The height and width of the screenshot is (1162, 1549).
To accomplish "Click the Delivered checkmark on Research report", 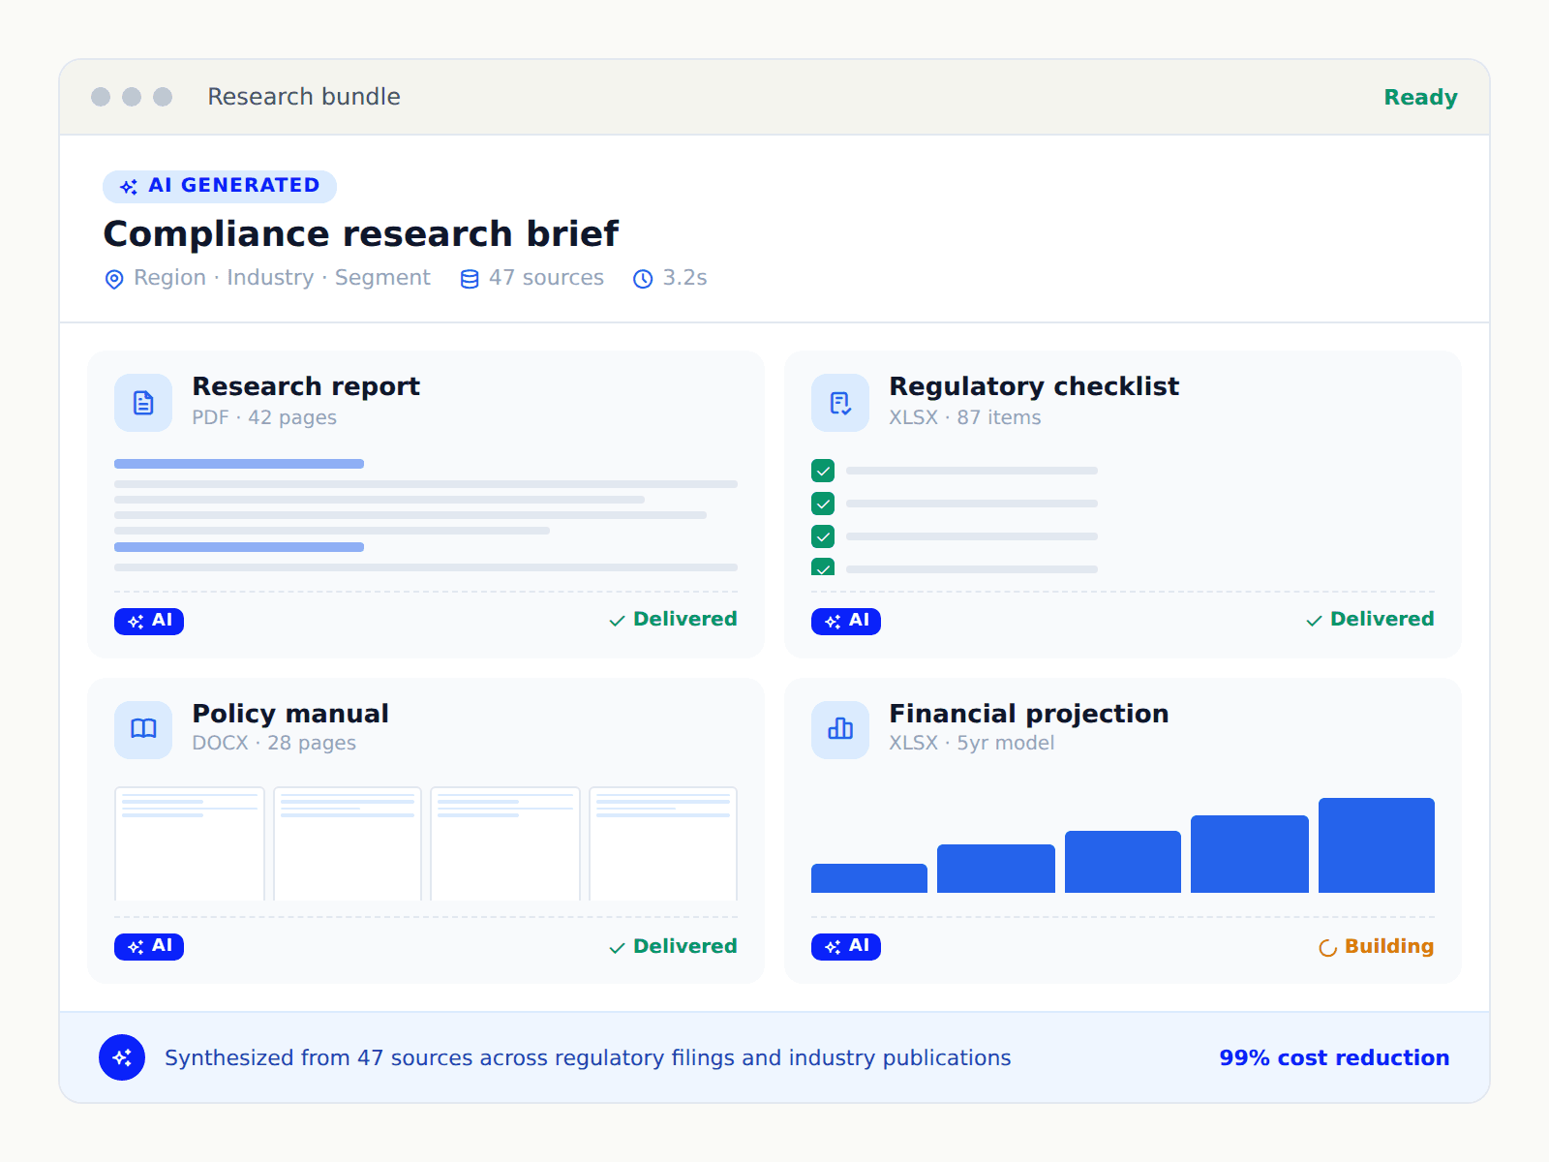I will (x=617, y=621).
